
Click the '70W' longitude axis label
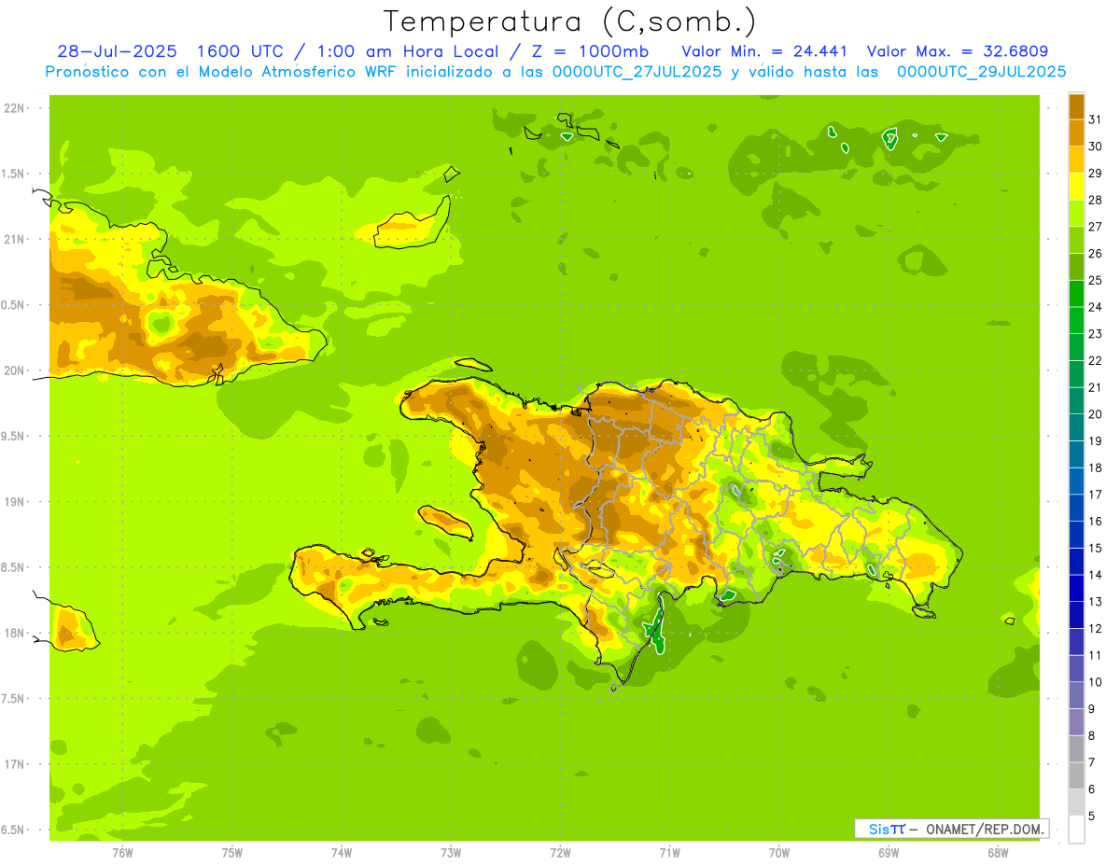778,853
